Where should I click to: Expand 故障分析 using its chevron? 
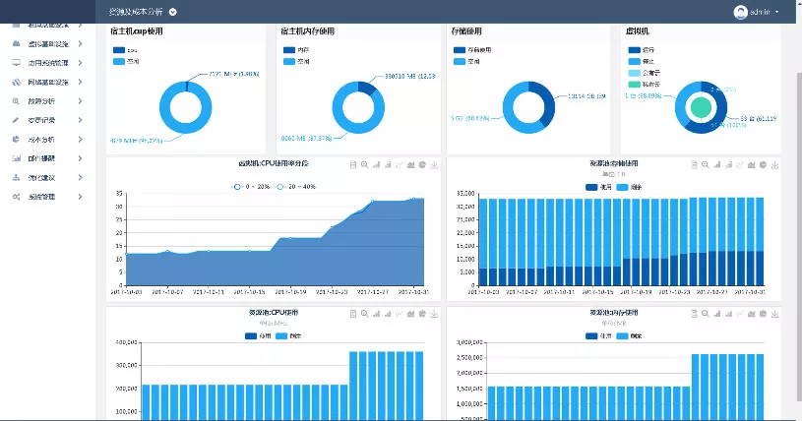81,101
